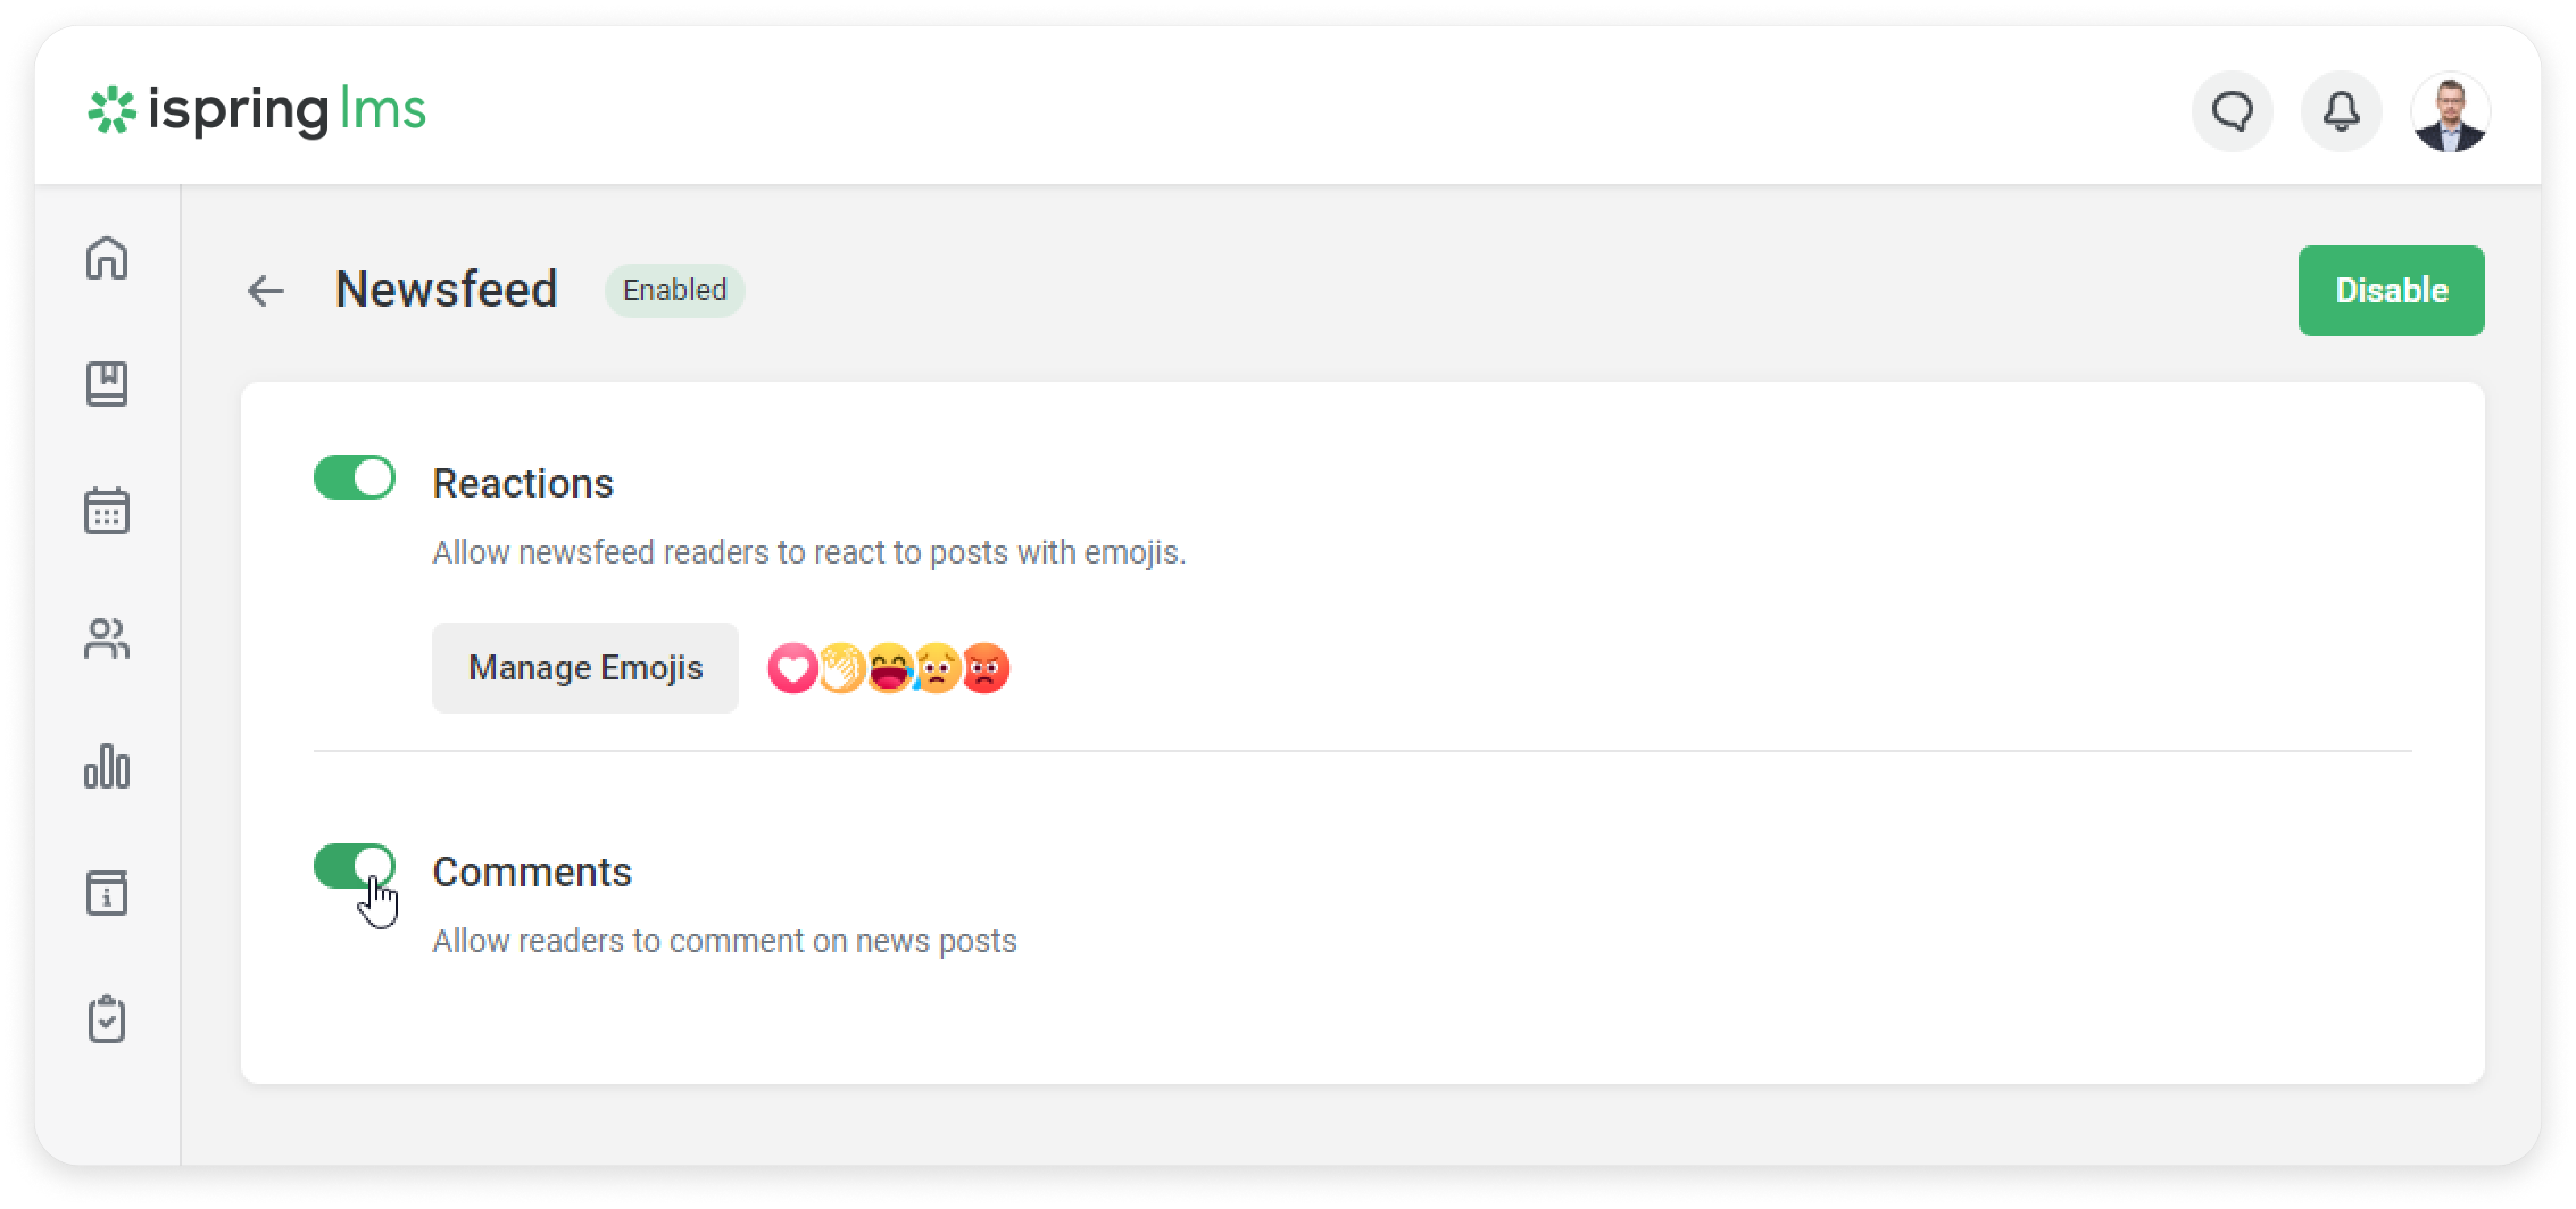Image resolution: width=2576 pixels, height=1209 pixels.
Task: Show notifications via the bell icon
Action: (2340, 111)
